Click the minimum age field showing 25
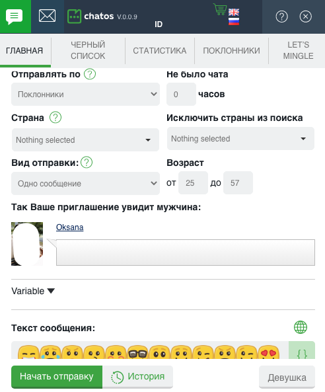The width and height of the screenshot is (325, 392). tap(193, 182)
